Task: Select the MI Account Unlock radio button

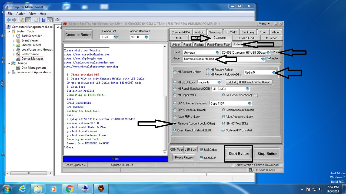Action: point(175,72)
